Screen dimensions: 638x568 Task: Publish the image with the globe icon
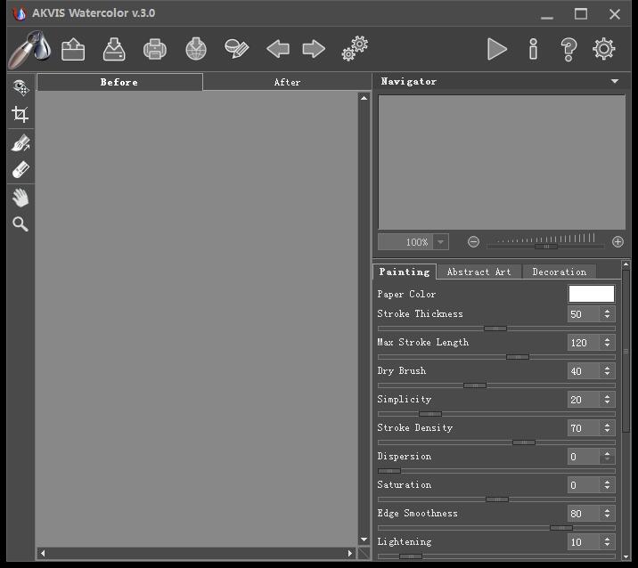coord(196,49)
